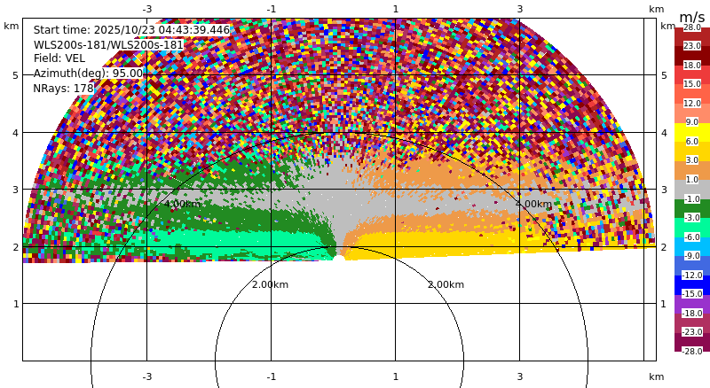Select the '15.0' colorbar value
The image size is (710, 388).
[692, 84]
